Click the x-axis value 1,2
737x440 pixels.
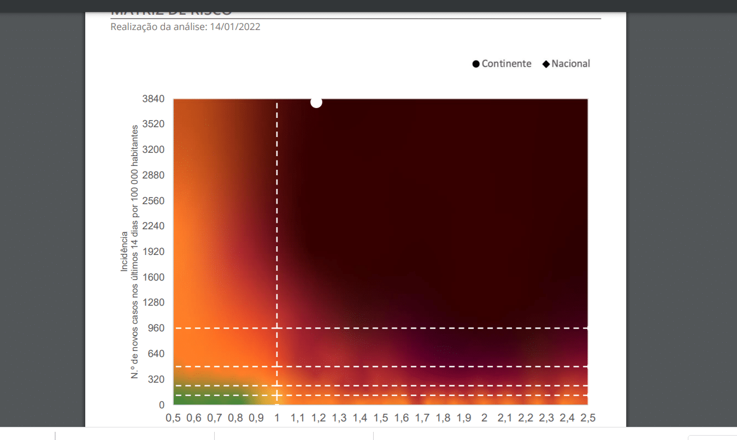click(319, 418)
